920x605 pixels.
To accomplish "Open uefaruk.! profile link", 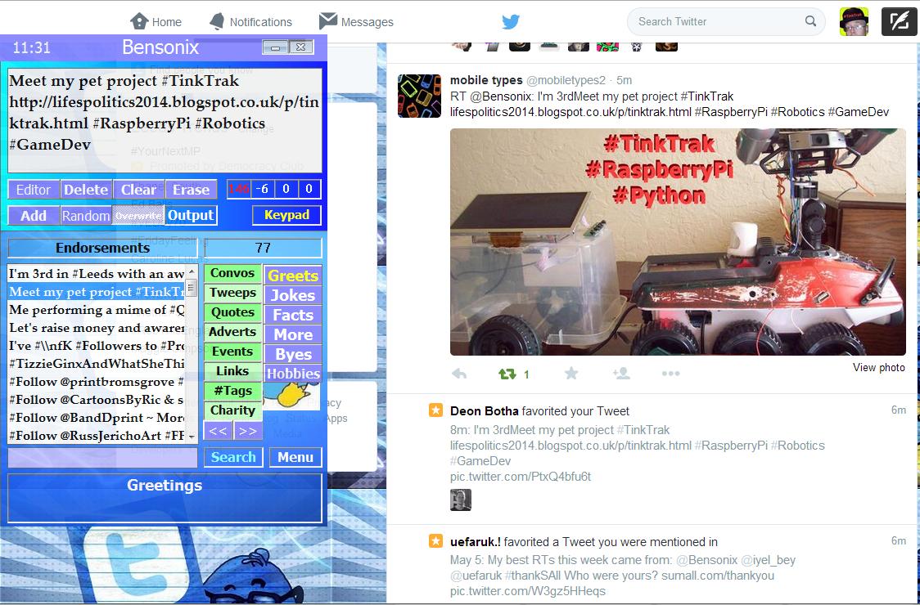I will tap(476, 542).
